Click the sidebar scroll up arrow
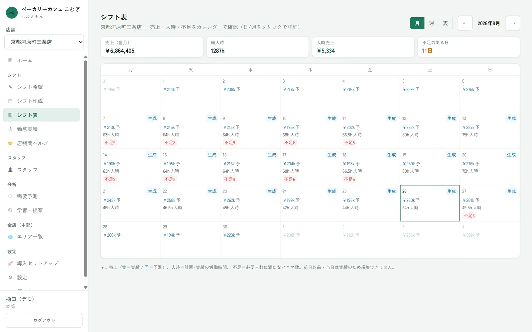 [85, 57]
